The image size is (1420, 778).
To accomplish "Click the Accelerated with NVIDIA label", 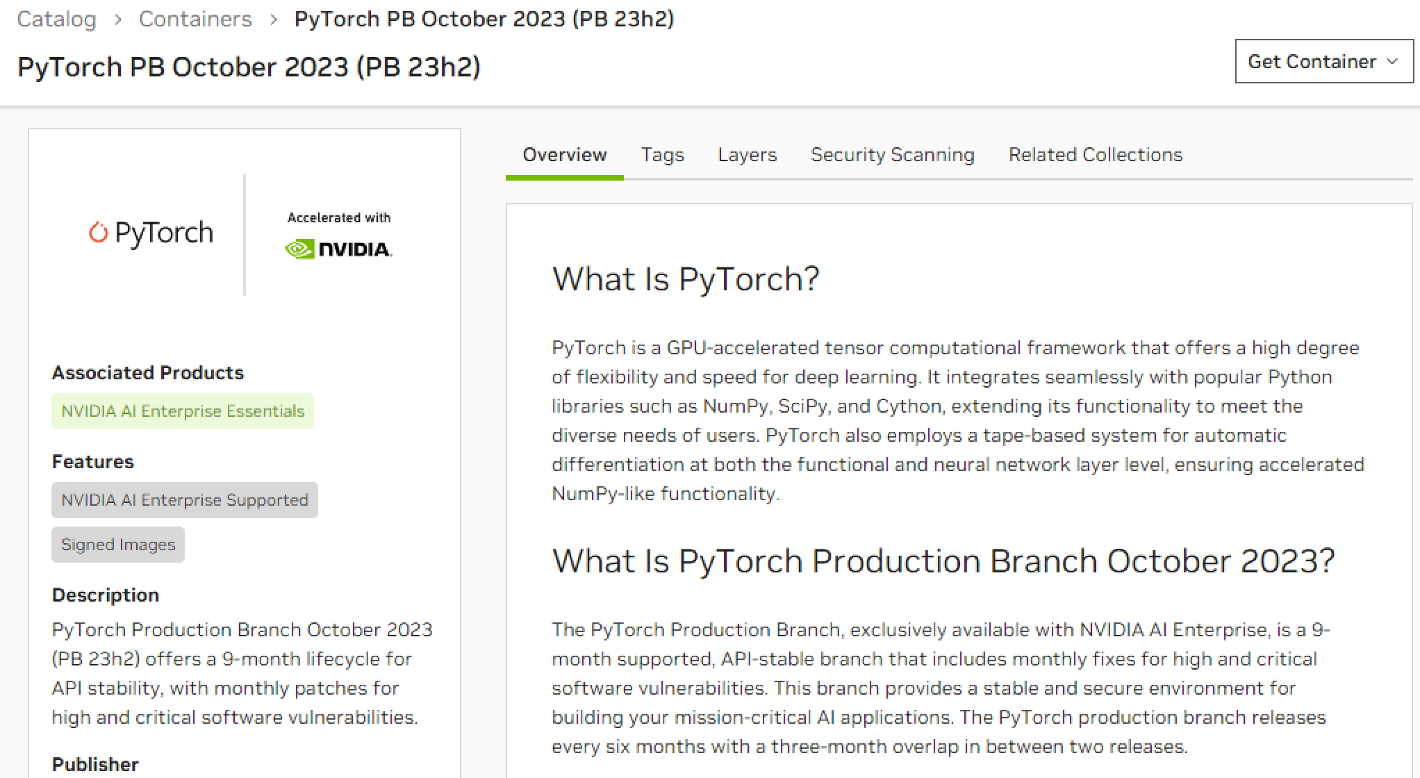I will [339, 217].
